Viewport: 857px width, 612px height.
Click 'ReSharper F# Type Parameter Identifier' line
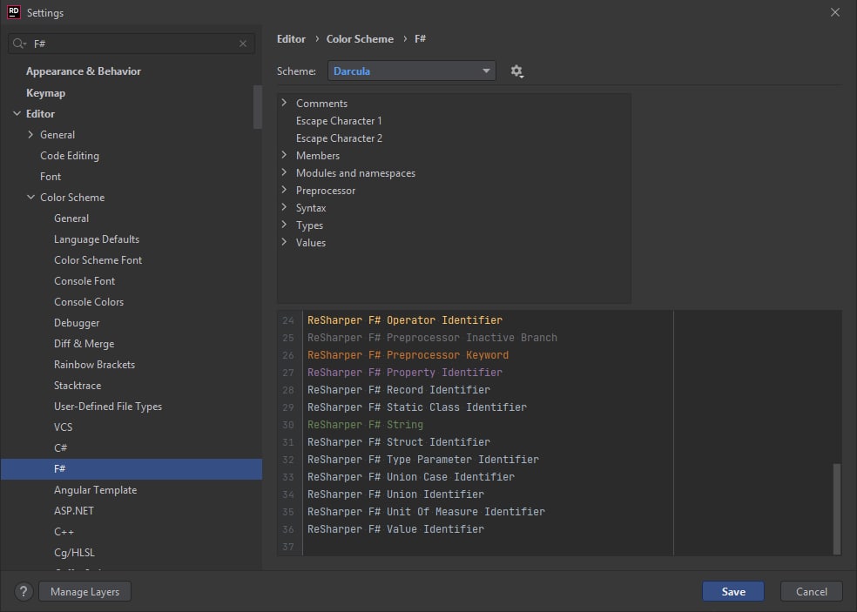tap(423, 460)
